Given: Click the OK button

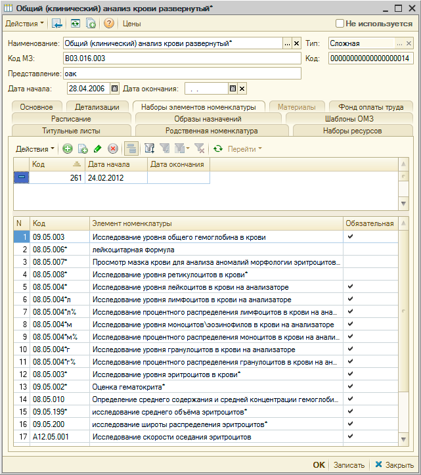Looking at the screenshot, I should (319, 464).
